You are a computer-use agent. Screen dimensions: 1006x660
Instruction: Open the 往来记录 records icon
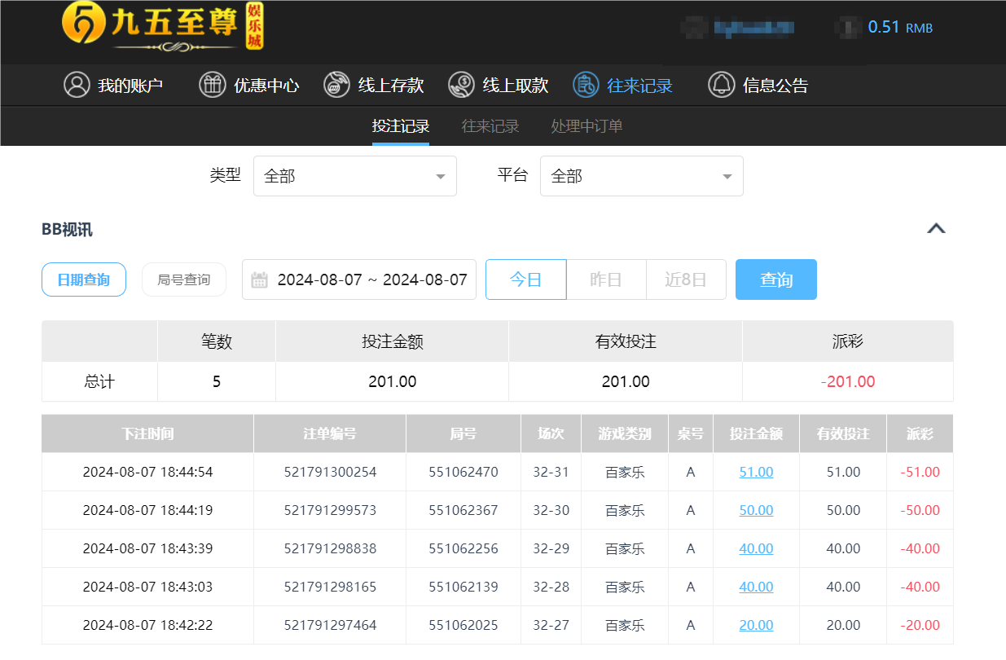tap(585, 85)
